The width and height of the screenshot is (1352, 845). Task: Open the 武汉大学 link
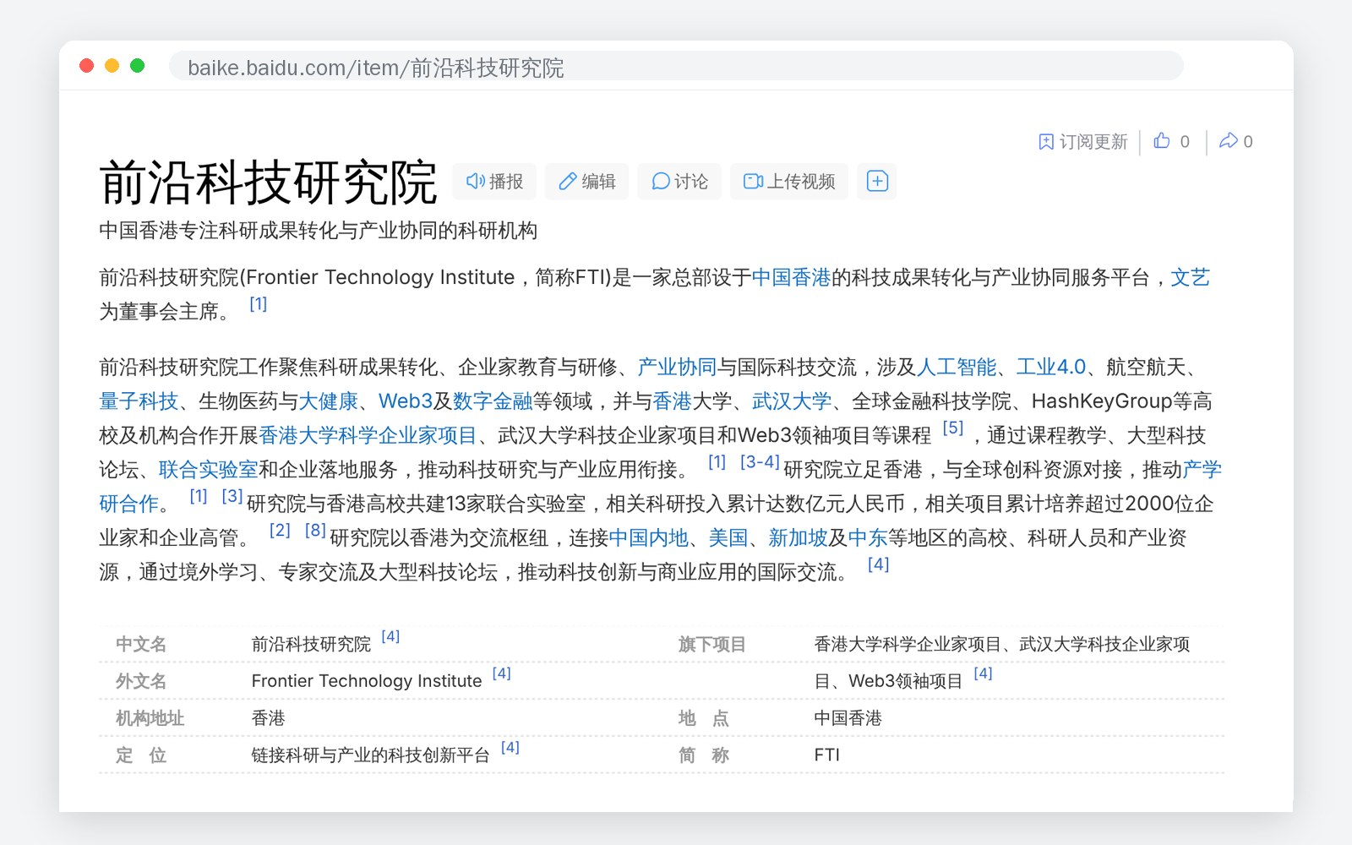click(x=792, y=401)
